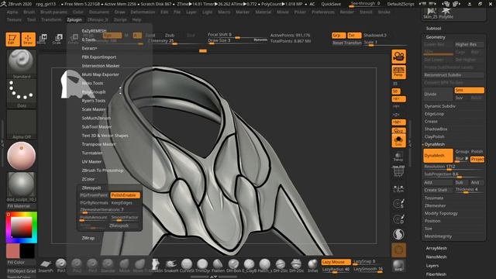
Task: Click the Divide button
Action: pos(438,95)
